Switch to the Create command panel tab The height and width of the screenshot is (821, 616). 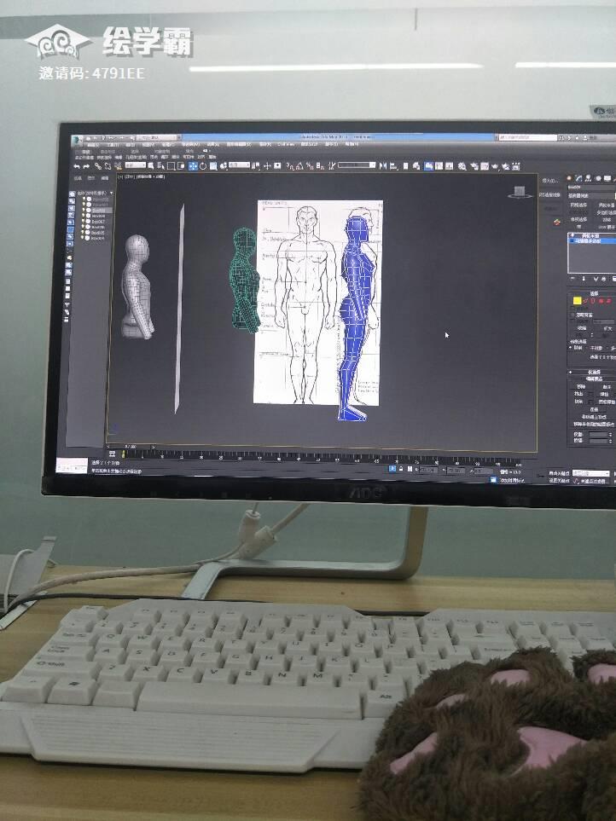tap(569, 178)
